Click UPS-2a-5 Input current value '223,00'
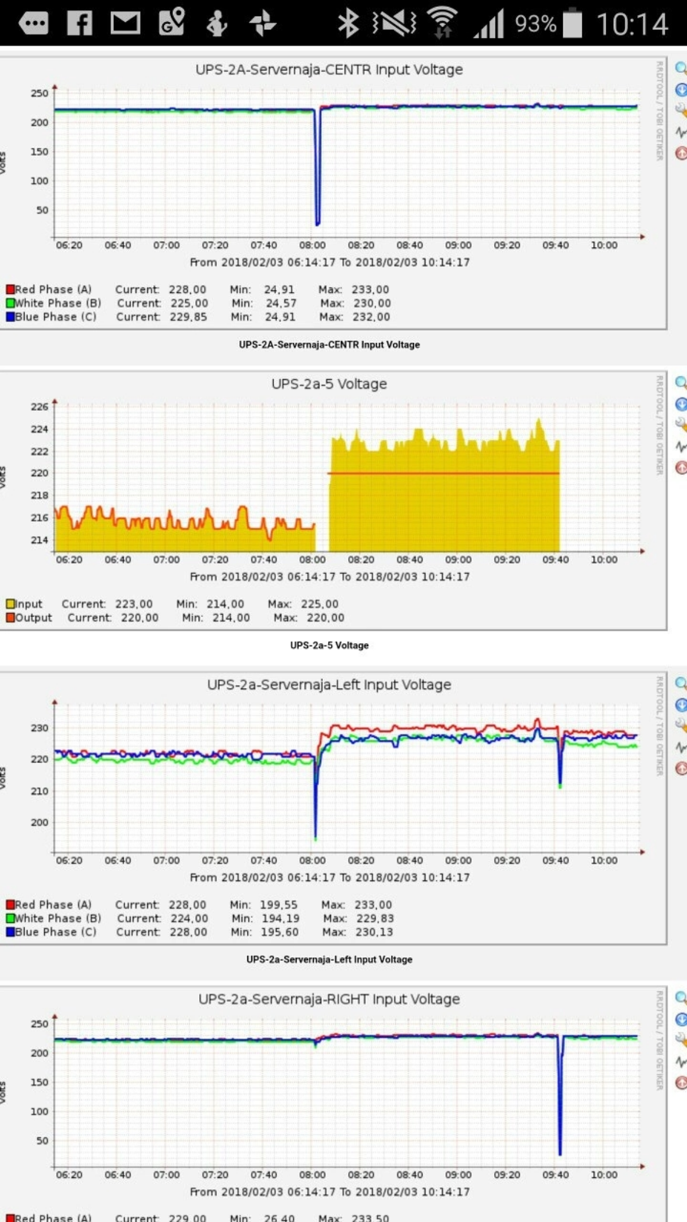687x1222 pixels. (x=134, y=604)
